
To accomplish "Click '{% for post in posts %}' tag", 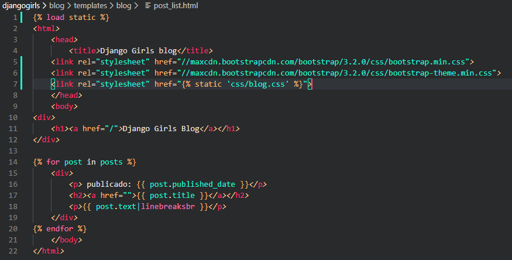I will [x=85, y=162].
